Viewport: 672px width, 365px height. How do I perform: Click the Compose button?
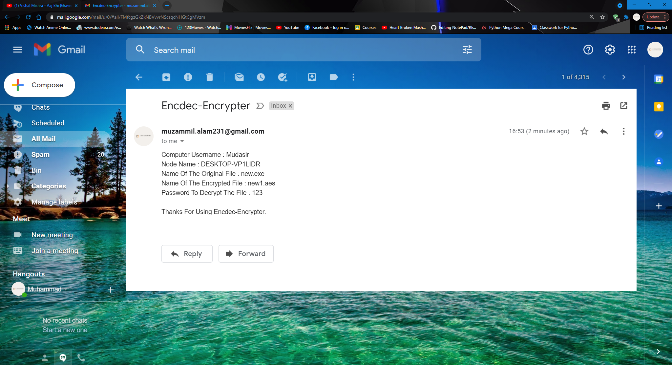[39, 85]
